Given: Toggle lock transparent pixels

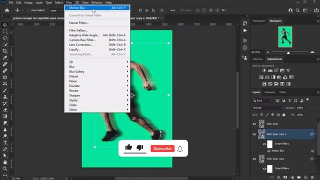Looking at the screenshot, I should click(261, 115).
